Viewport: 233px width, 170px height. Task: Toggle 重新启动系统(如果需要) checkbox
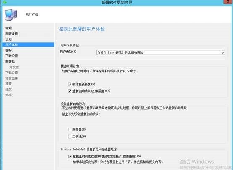69,91
